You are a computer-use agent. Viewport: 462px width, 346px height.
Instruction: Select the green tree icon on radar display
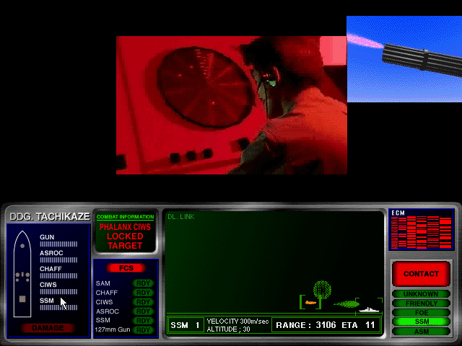click(322, 290)
